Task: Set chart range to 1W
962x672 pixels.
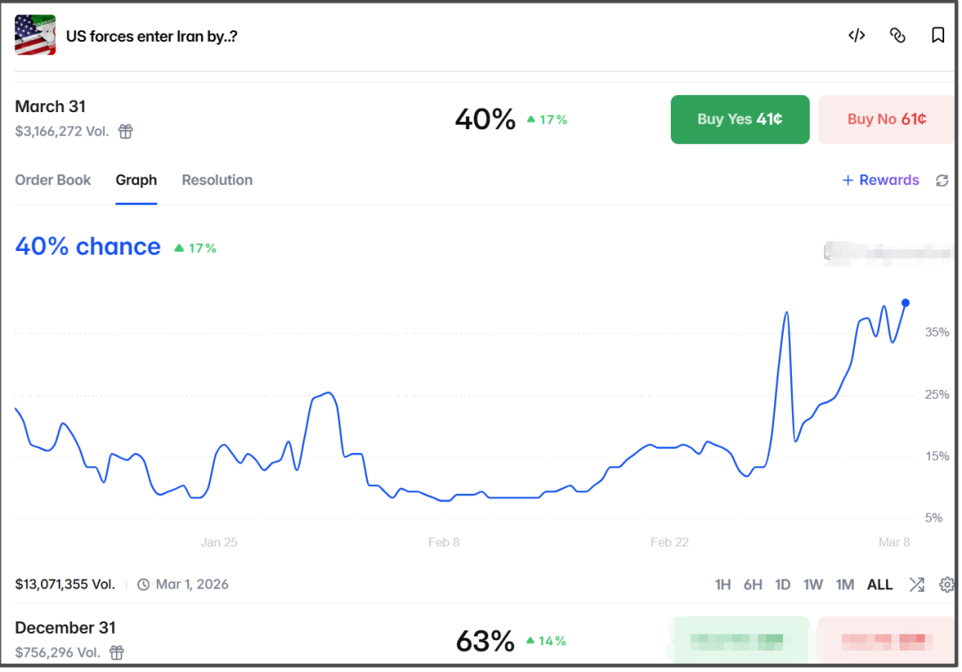Action: 813,585
